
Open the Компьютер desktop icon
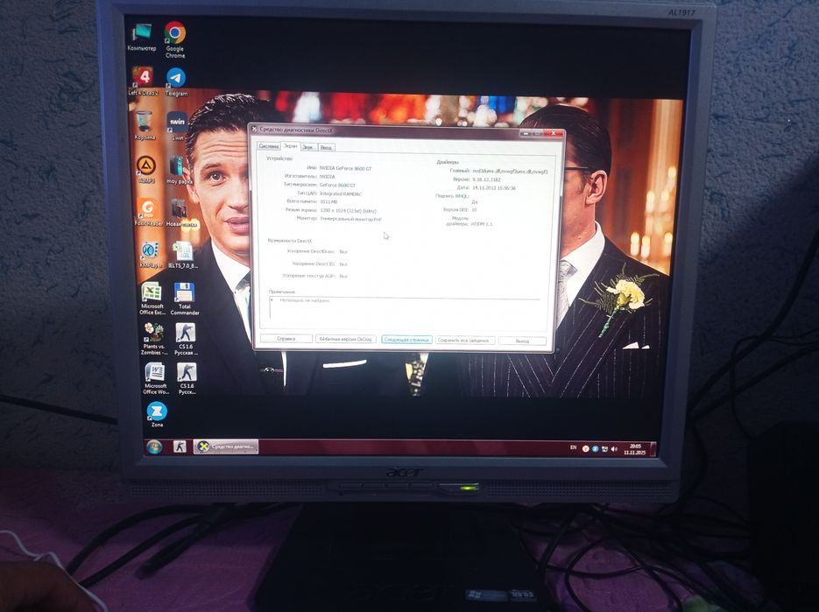click(142, 37)
